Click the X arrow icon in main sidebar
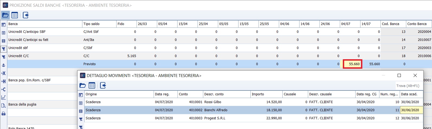Viewport: 432px width, 129px height. (x=4, y=73)
